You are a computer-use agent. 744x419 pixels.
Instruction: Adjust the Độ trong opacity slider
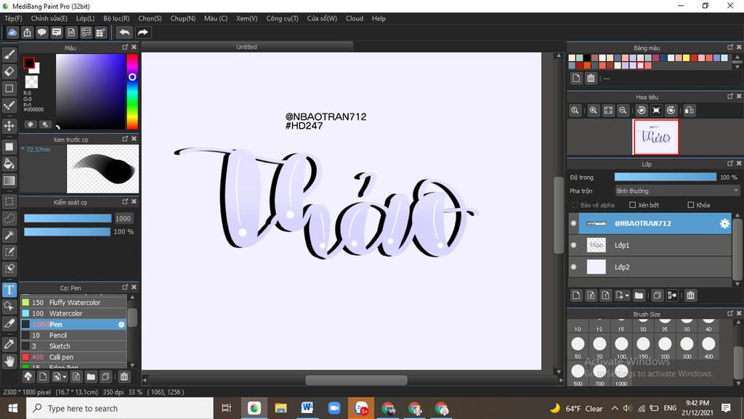(x=666, y=177)
